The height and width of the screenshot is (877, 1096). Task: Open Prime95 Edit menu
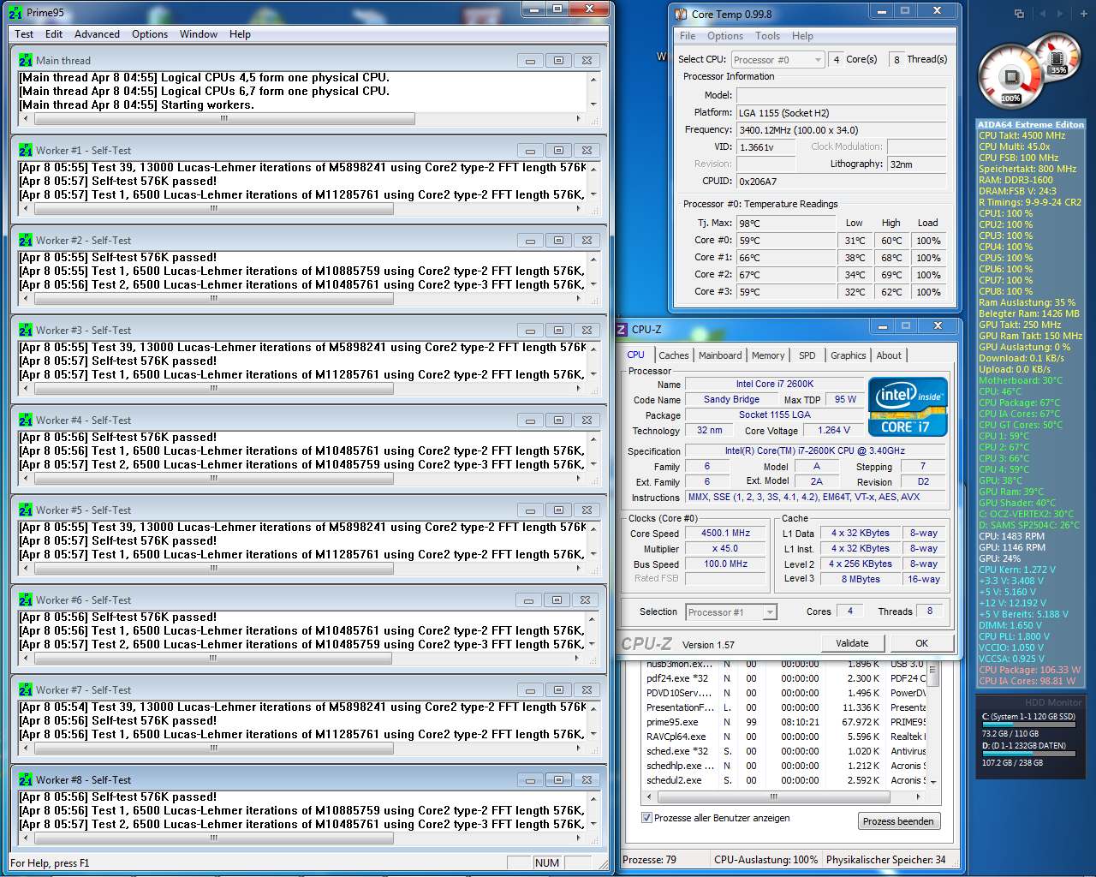click(x=54, y=34)
